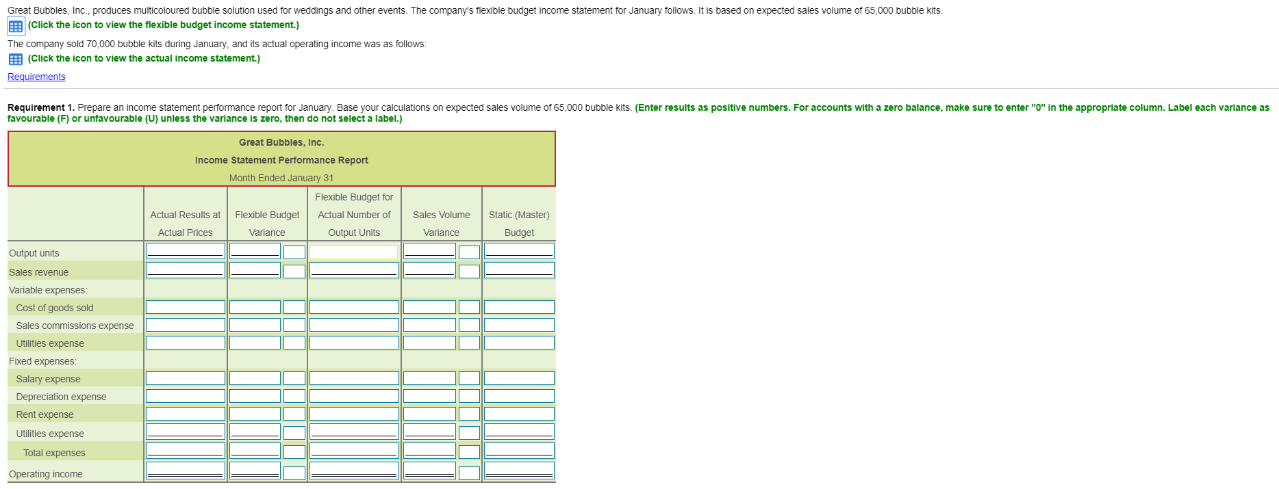Click Rent expense Flexible Budget Variance amount field
1279x489 pixels.
(255, 414)
